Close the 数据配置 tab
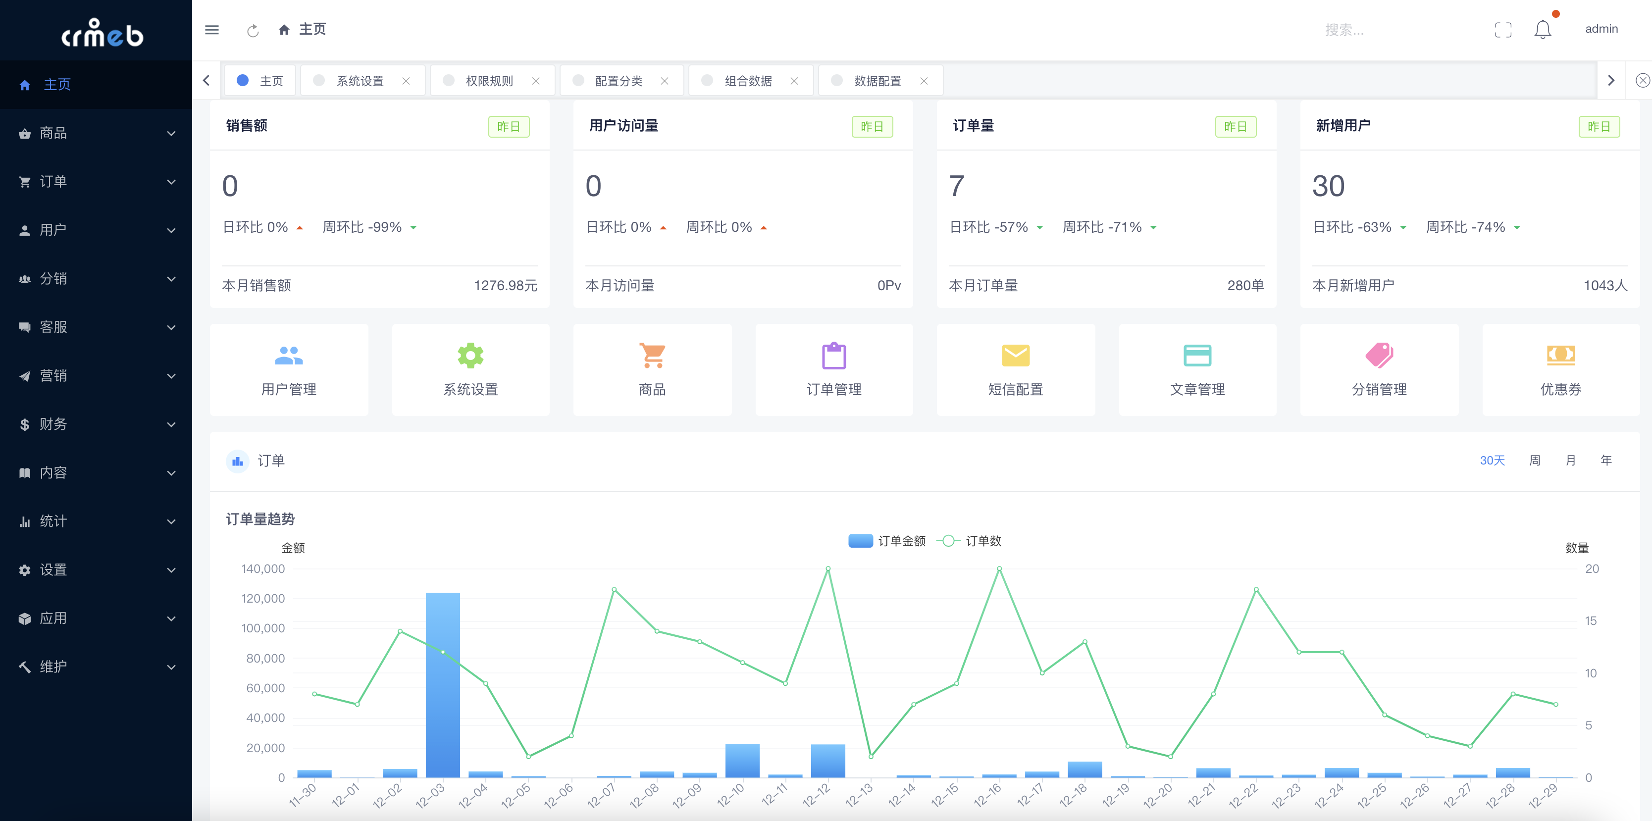Image resolution: width=1652 pixels, height=821 pixels. point(924,81)
